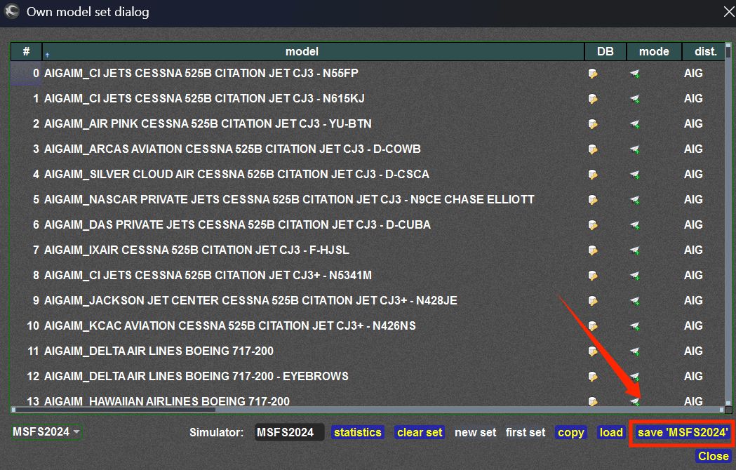Click mode plane icon for NASCAR PRIVATE JETS row

(634, 200)
